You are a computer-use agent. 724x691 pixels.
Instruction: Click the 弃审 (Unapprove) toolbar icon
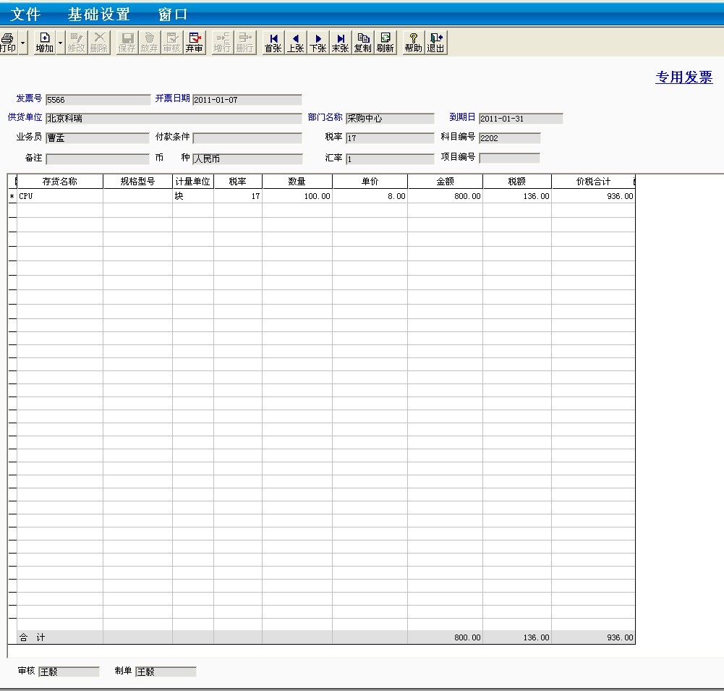coord(194,43)
